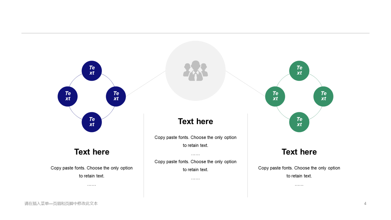
Task: Select the left 'Text here' heading
Action: (92, 152)
